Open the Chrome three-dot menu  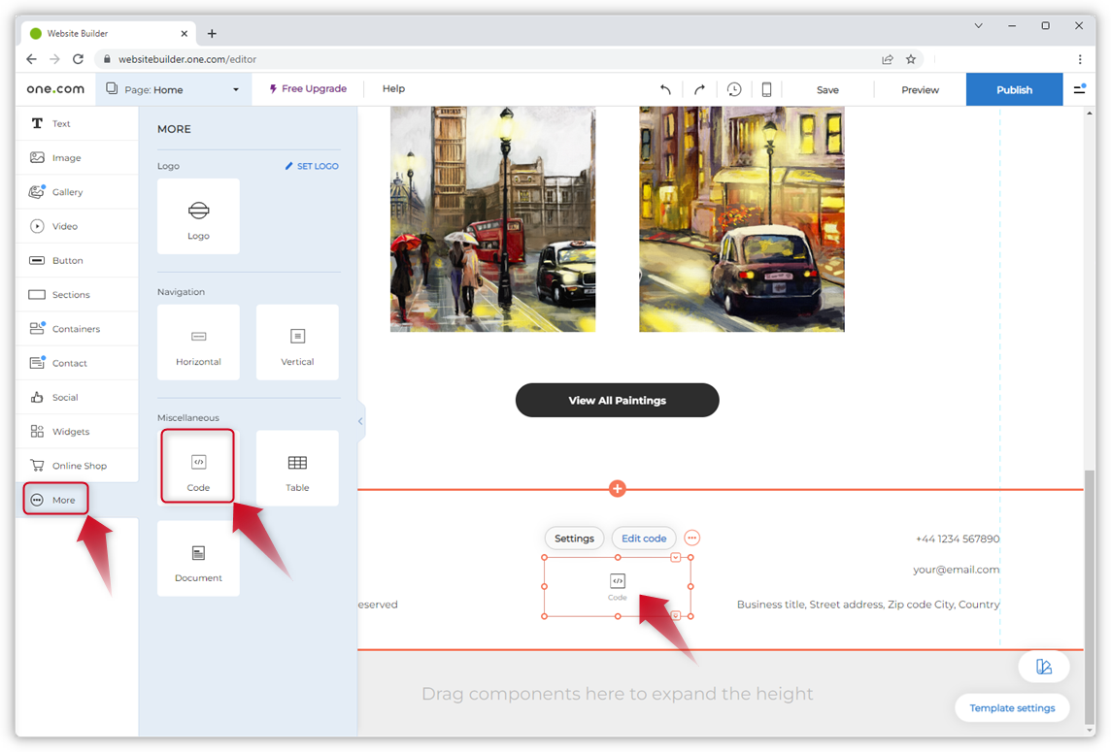pos(1080,59)
